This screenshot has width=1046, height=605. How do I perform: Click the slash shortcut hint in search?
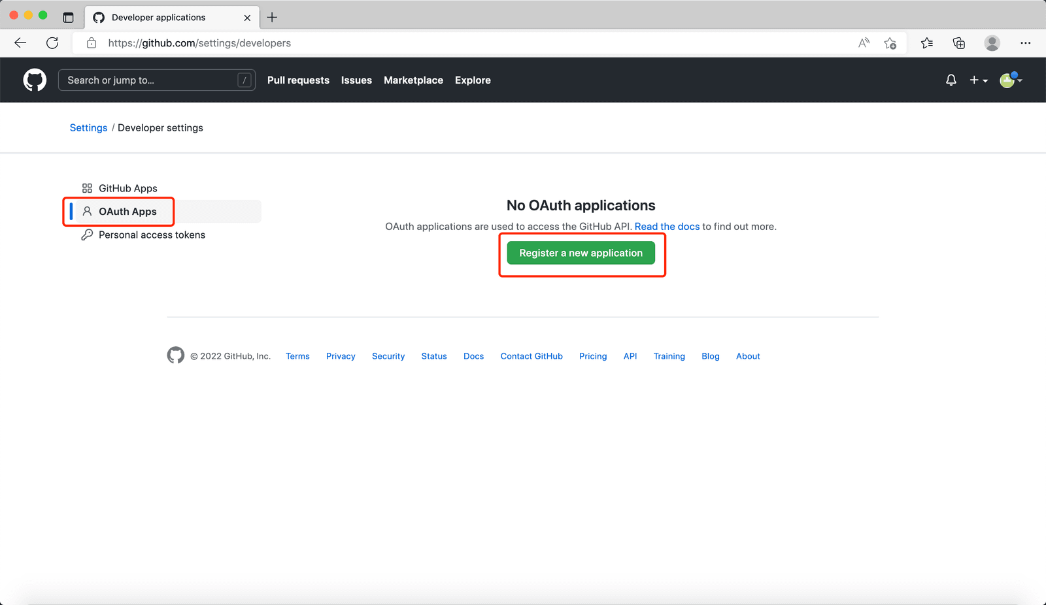pos(245,80)
